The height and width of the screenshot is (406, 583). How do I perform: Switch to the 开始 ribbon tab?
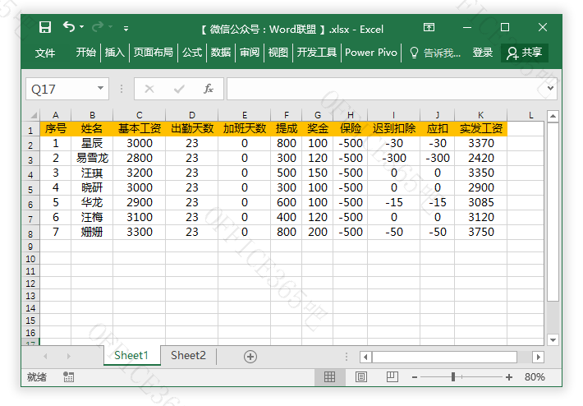click(86, 53)
